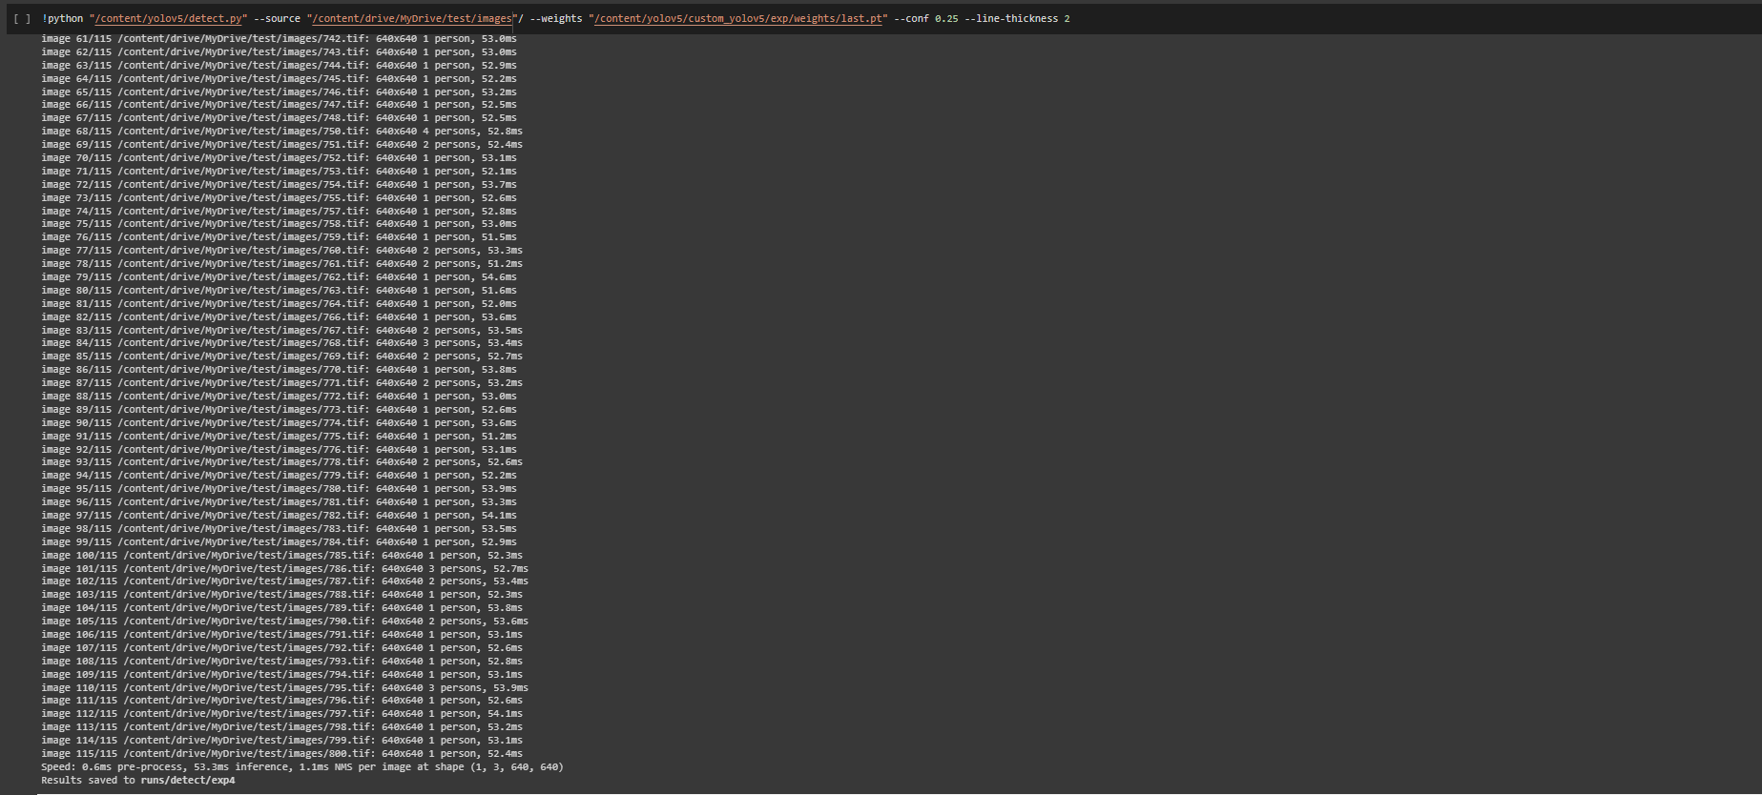
Task: Click the output line for 760.tif
Action: click(281, 251)
